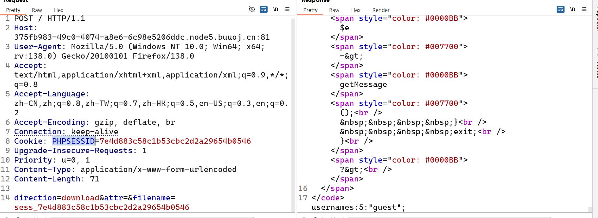Viewport: 598px width, 218px height.
Task: Click the keep-alive value
Action: click(x=94, y=132)
